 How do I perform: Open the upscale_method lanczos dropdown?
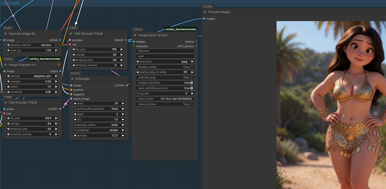(32, 45)
